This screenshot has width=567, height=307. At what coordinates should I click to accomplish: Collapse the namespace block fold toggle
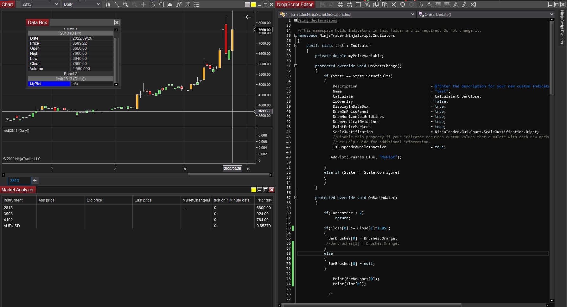point(296,35)
